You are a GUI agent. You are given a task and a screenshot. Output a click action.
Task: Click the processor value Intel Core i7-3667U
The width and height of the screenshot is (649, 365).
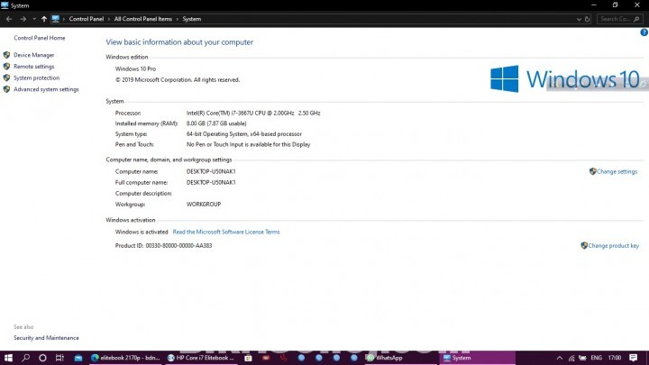[x=253, y=113]
